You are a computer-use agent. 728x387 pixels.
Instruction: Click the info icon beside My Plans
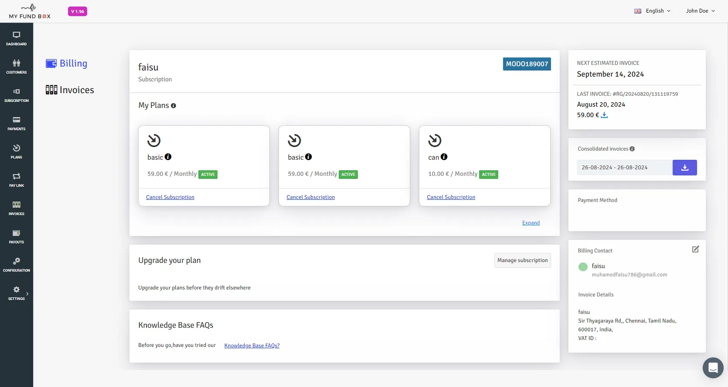pos(173,106)
